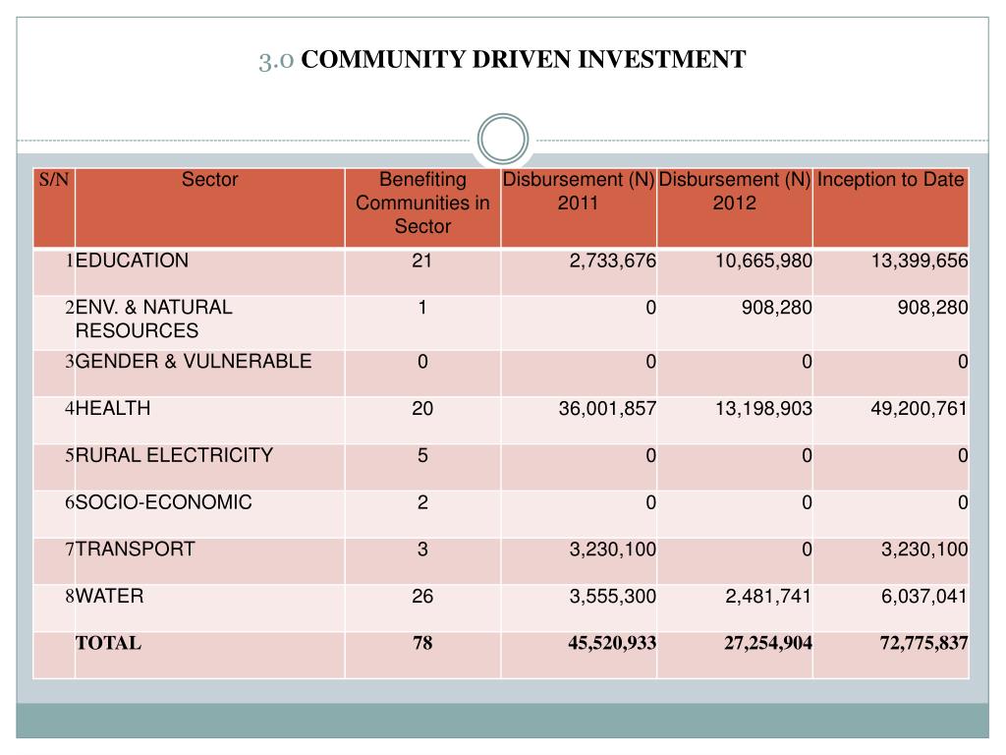Select Education's 2011 value "2,733,676"

tap(613, 261)
